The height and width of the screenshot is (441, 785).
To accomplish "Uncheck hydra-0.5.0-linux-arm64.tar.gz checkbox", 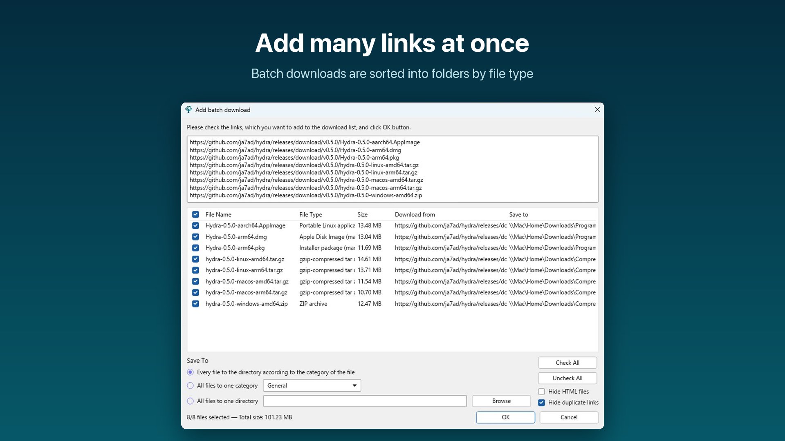I will 195,270.
